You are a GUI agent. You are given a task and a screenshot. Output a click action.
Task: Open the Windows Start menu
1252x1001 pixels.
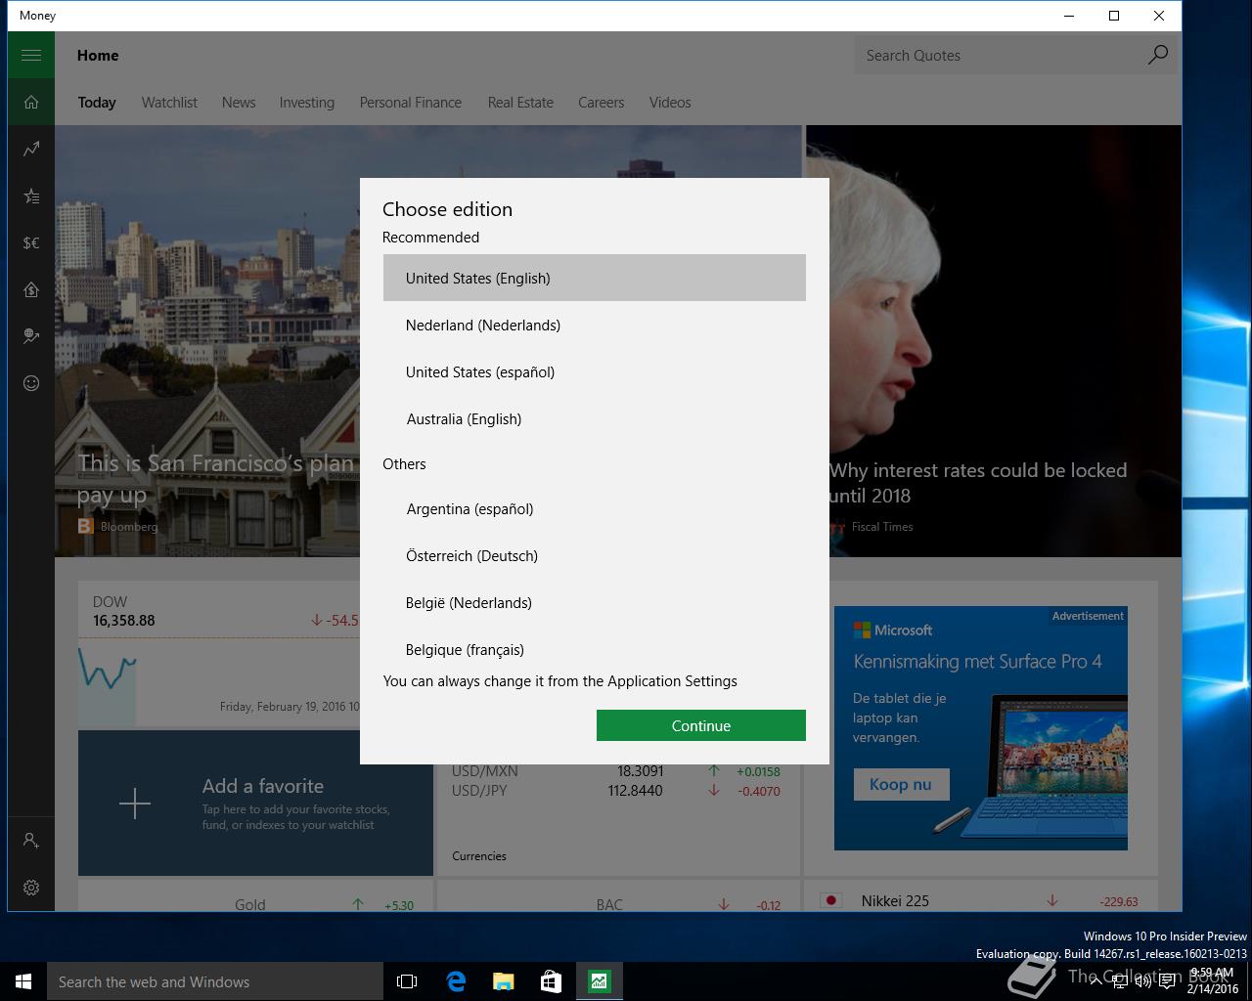coord(23,981)
